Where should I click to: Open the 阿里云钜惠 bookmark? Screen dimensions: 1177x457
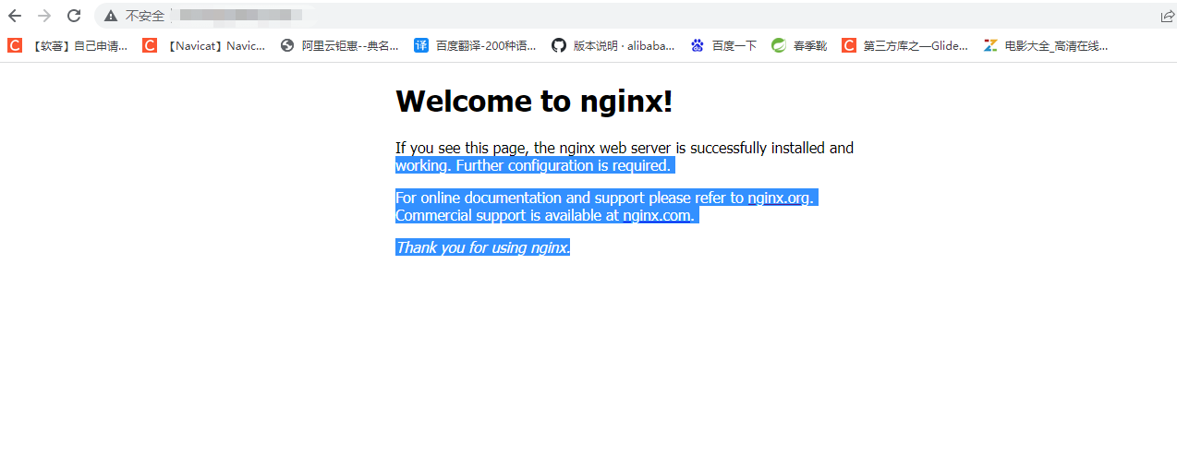[x=340, y=45]
